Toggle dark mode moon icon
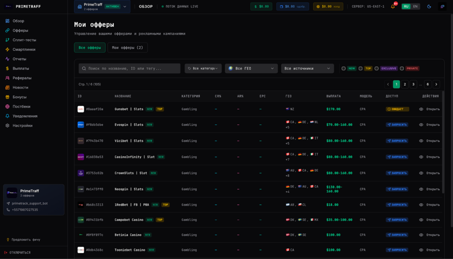This screenshot has height=259, width=453. [429, 6]
